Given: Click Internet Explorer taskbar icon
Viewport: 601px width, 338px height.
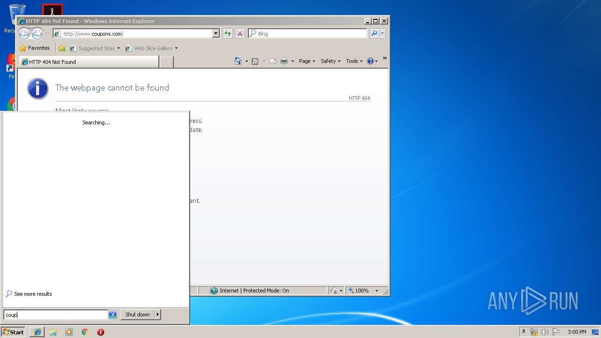Looking at the screenshot, I should pyautogui.click(x=38, y=332).
